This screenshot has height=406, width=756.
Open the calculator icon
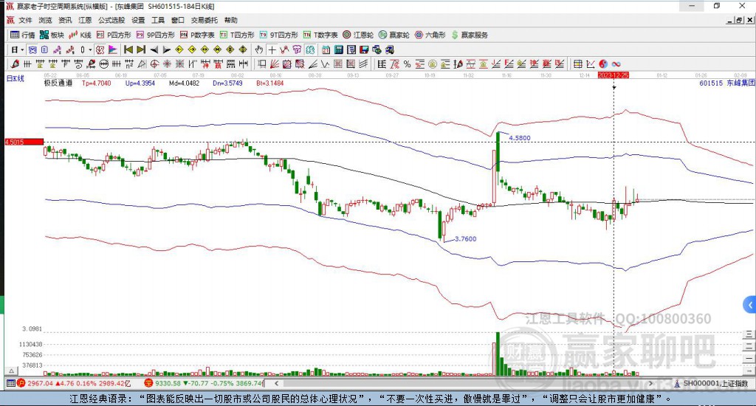(338, 49)
